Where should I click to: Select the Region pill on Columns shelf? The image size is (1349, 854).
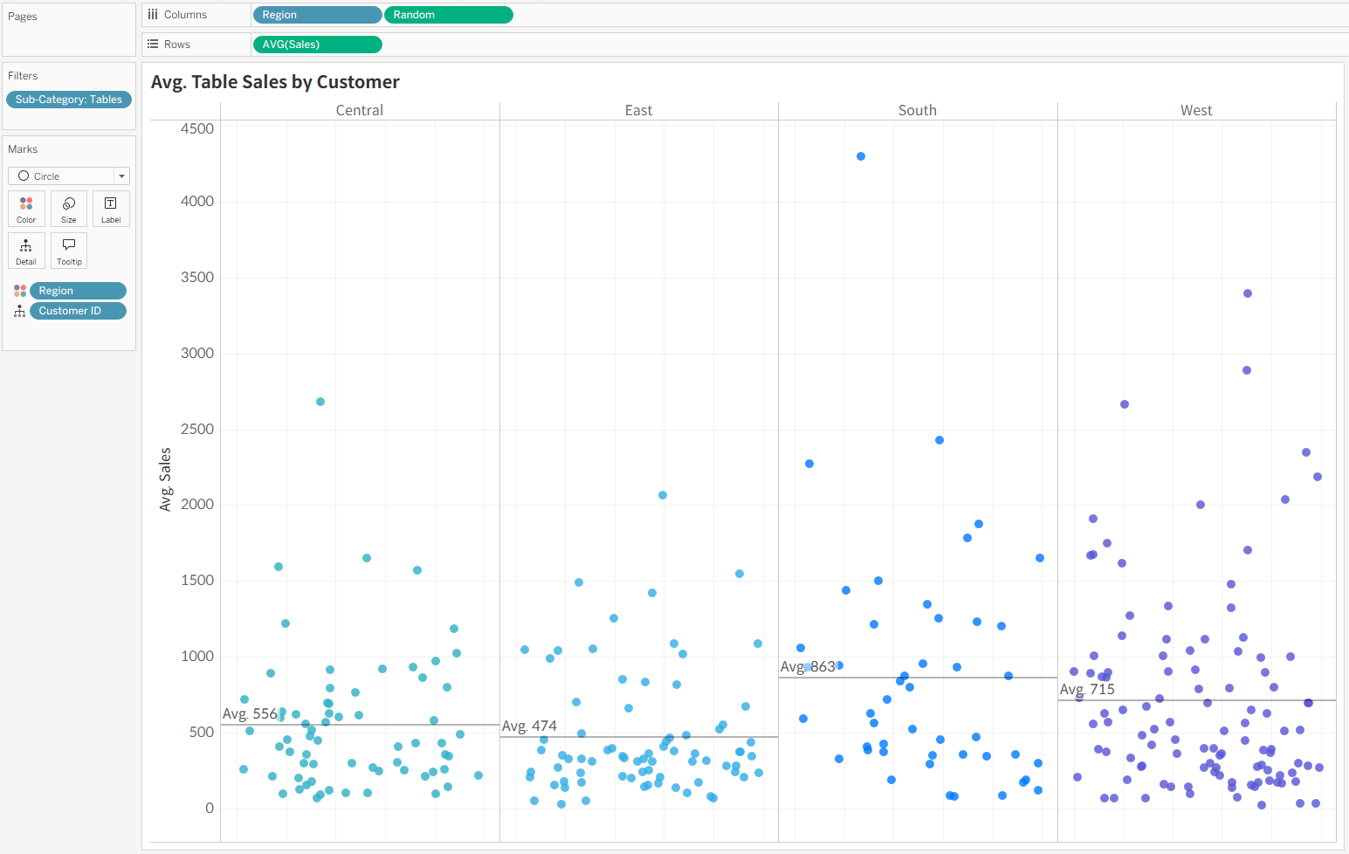coord(316,15)
